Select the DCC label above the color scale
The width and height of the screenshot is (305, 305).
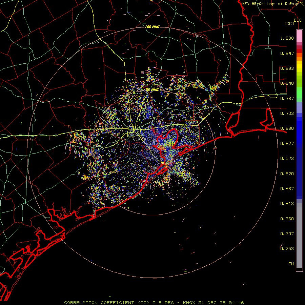pyautogui.click(x=298, y=20)
